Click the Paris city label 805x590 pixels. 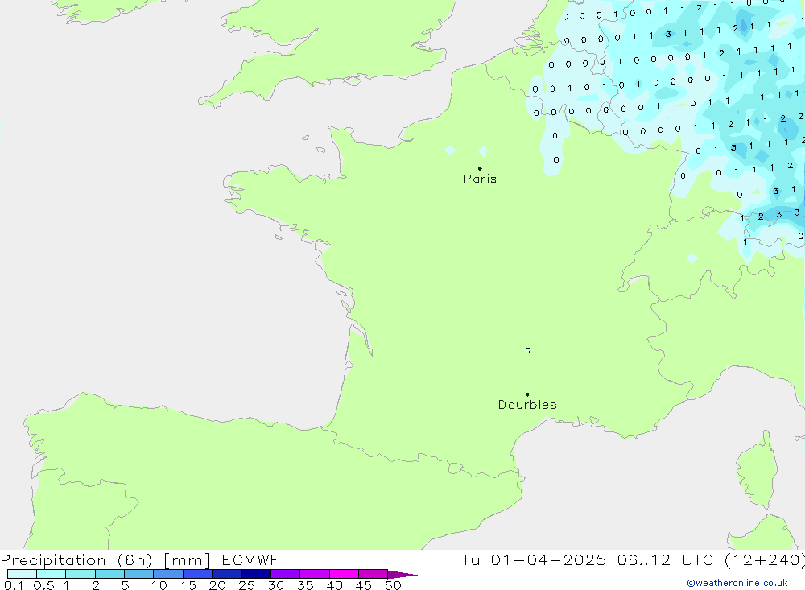pos(480,179)
